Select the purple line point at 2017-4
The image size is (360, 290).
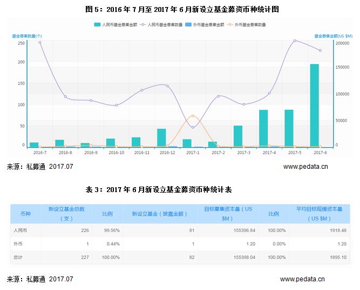click(269, 93)
